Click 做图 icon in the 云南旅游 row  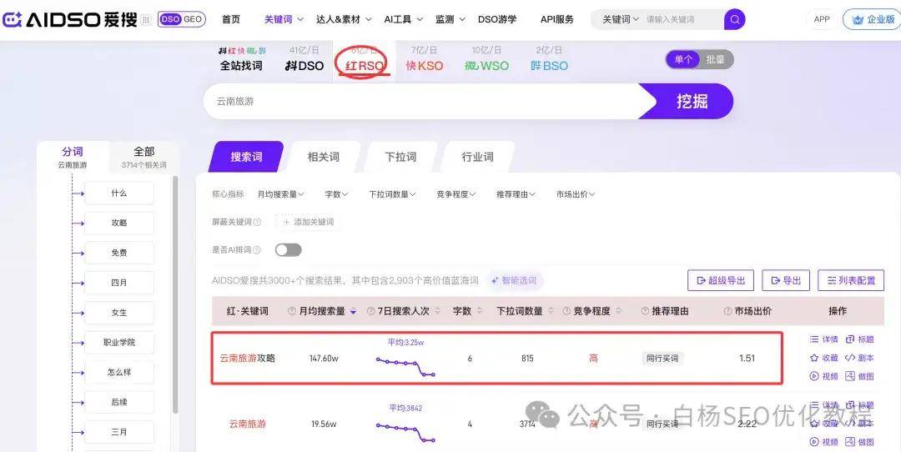859,442
